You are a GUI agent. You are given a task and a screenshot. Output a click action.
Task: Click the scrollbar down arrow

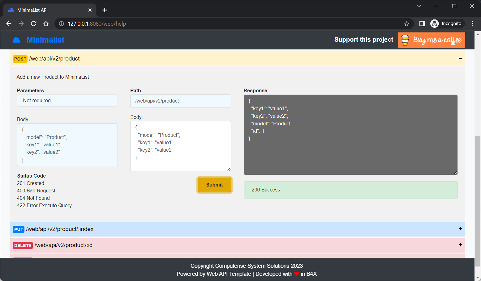[478, 278]
